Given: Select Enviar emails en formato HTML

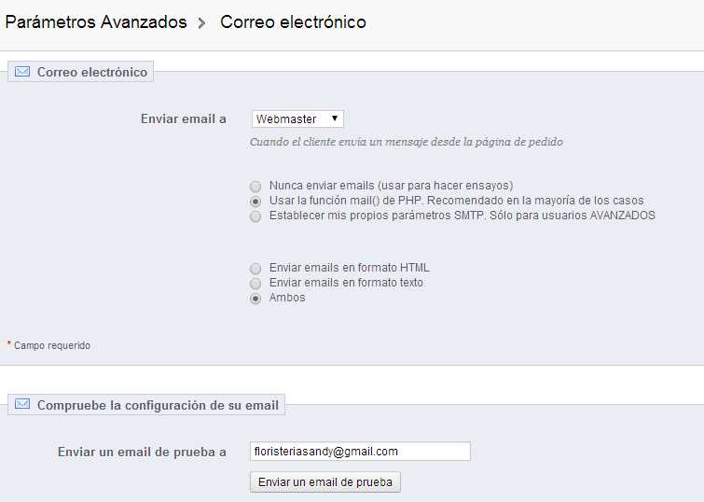Looking at the screenshot, I should pyautogui.click(x=255, y=268).
